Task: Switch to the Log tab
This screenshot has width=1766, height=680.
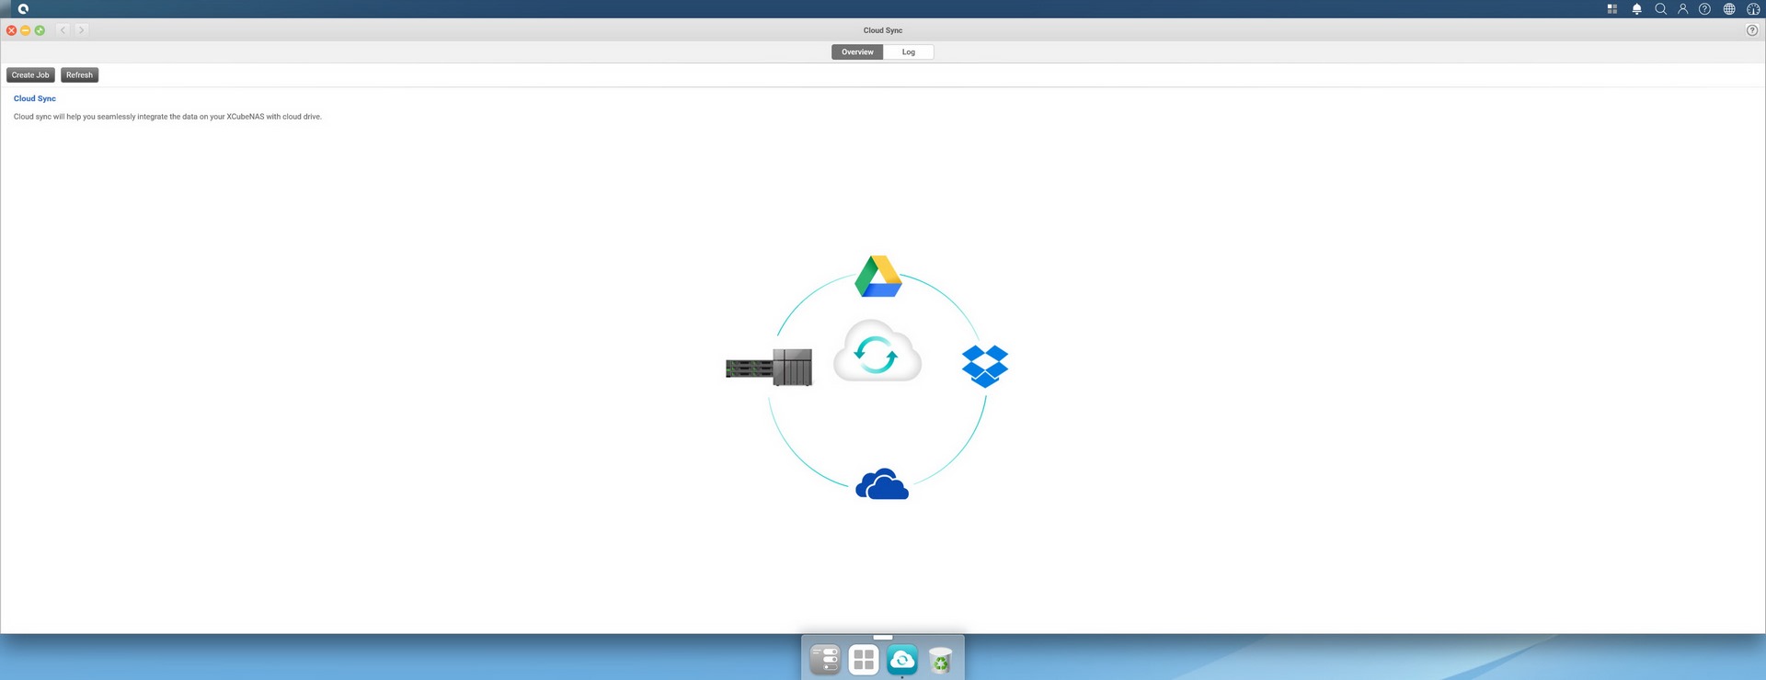Action: [908, 52]
